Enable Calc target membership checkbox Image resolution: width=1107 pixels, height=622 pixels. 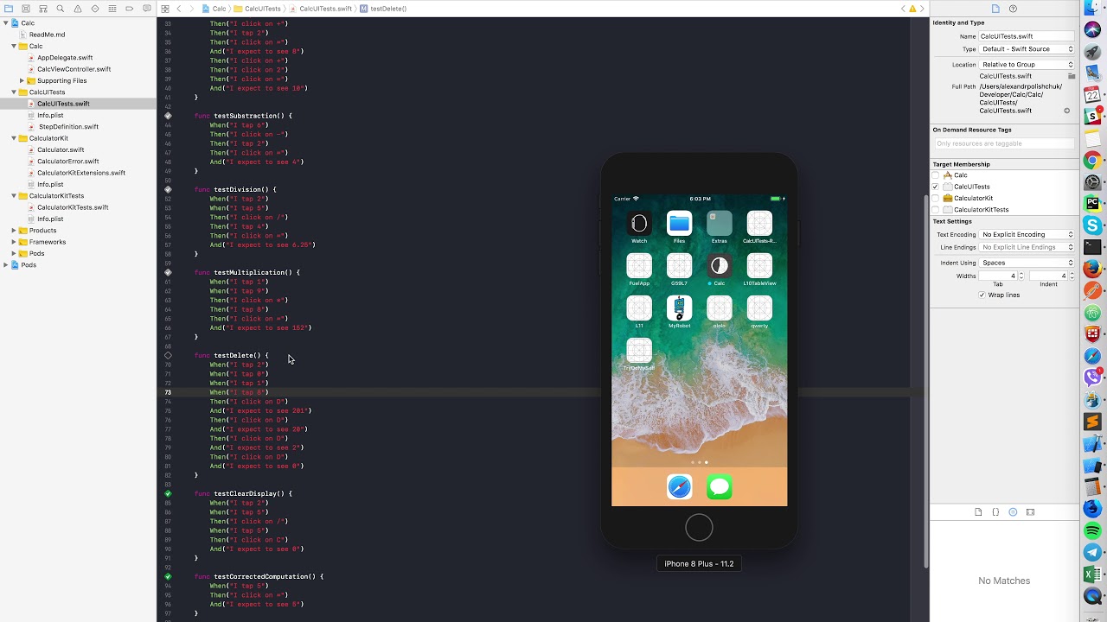click(935, 175)
